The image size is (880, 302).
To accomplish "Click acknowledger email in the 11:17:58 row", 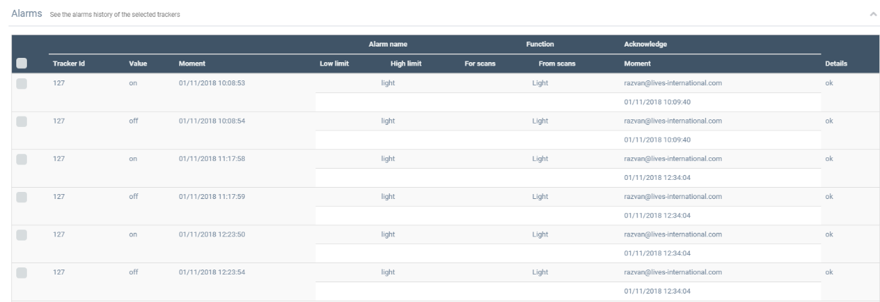I will pos(672,159).
